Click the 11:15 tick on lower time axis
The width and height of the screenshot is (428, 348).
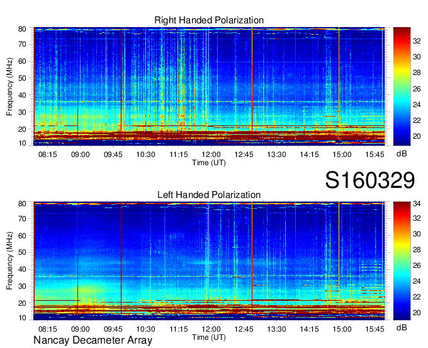click(x=179, y=329)
